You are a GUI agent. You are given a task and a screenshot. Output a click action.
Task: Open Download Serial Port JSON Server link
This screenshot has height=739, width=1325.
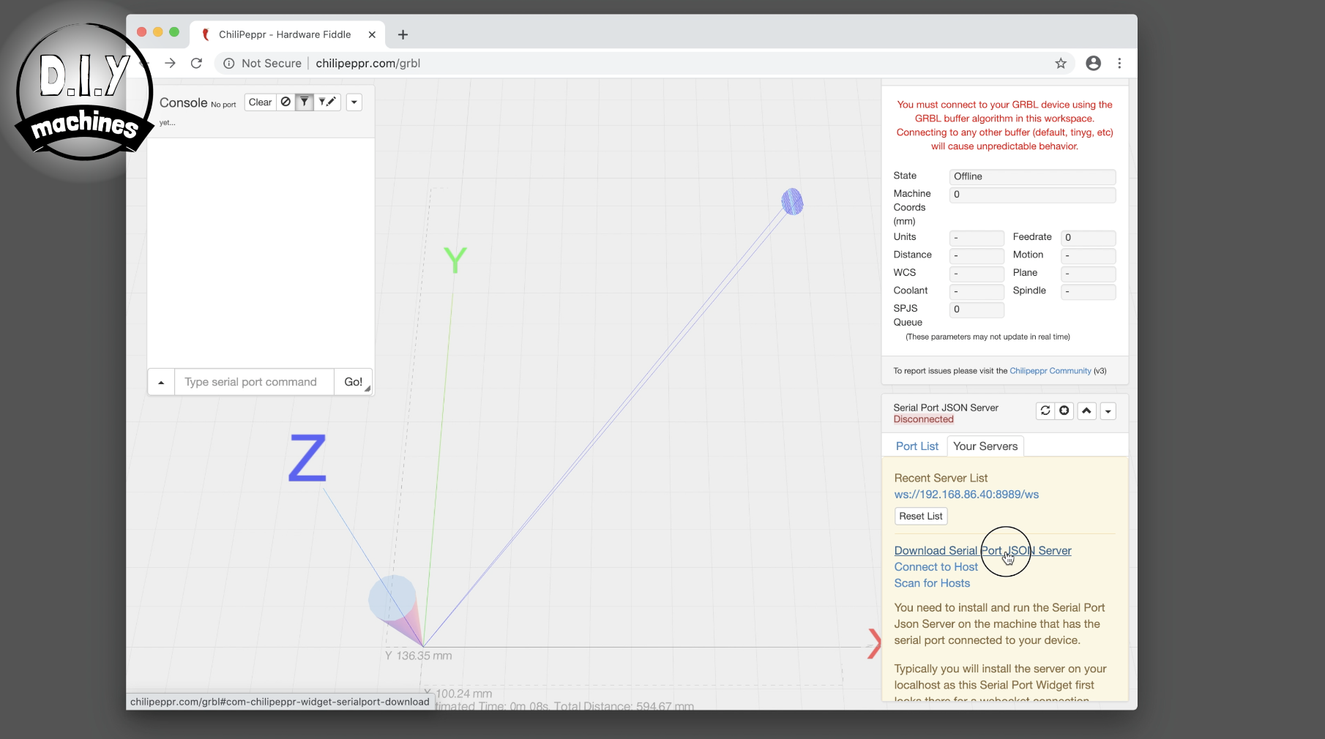[x=982, y=551]
